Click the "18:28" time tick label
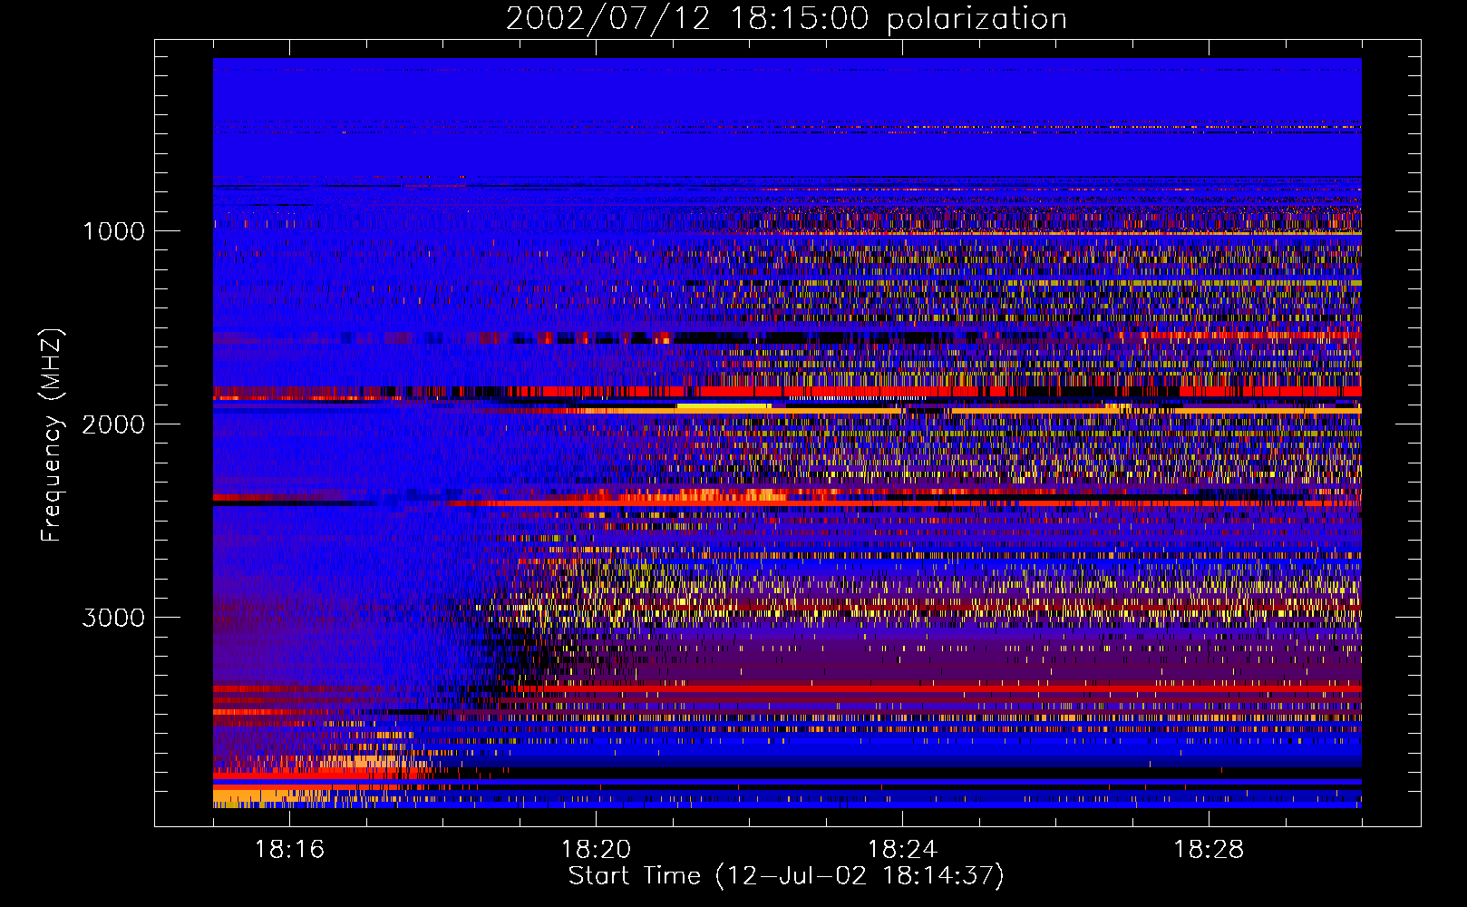 coord(1209,850)
